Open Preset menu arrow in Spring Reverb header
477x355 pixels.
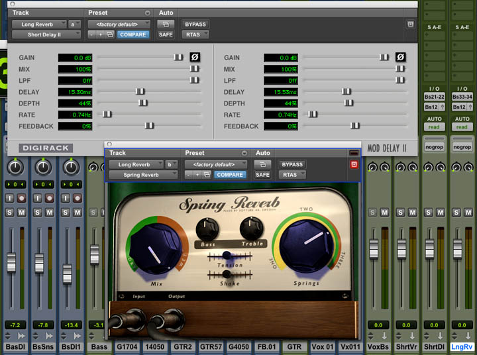244,153
